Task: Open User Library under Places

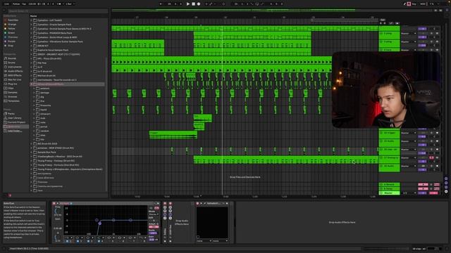Action: tap(14, 118)
